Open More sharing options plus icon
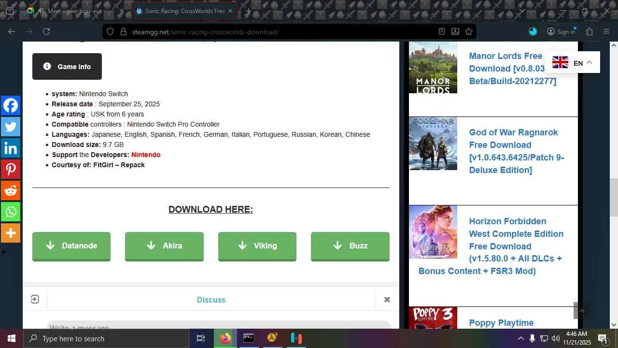Viewport: 618px width, 348px height. (10, 233)
